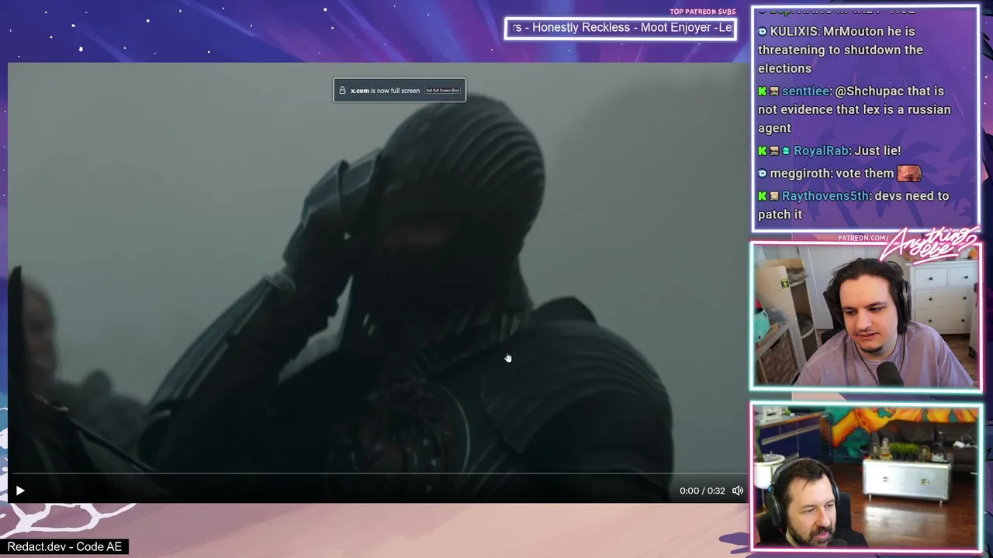Open RoyalRab username in chat
993x558 pixels.
[x=821, y=150]
